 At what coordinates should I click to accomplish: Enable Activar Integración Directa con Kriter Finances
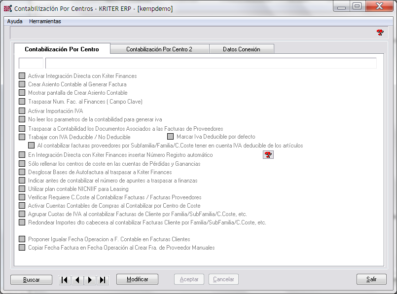coord(22,76)
